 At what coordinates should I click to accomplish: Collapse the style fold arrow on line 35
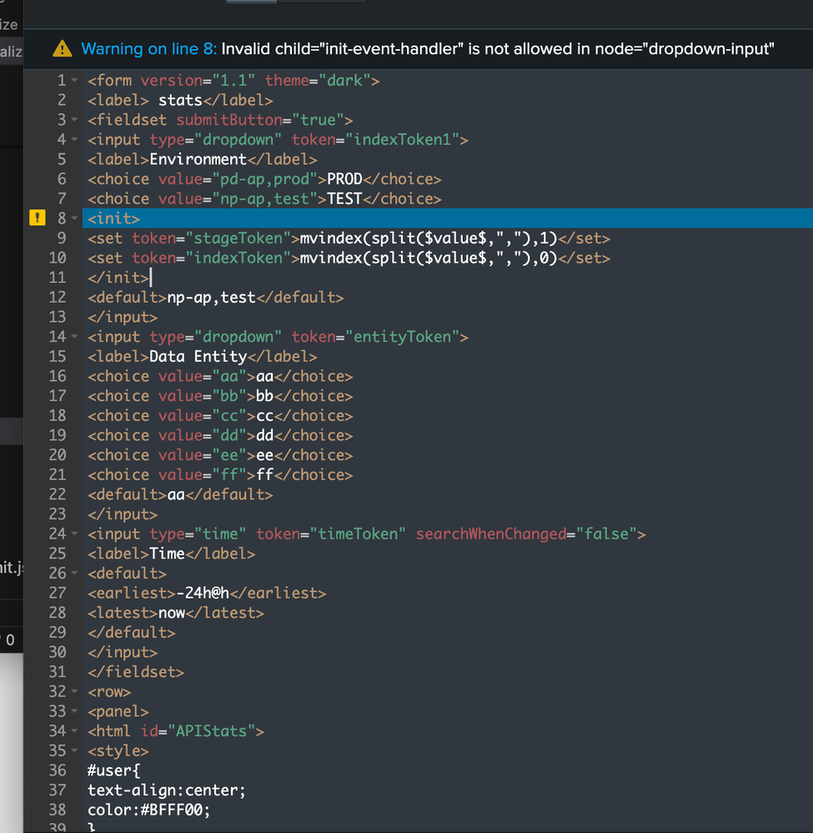click(74, 750)
